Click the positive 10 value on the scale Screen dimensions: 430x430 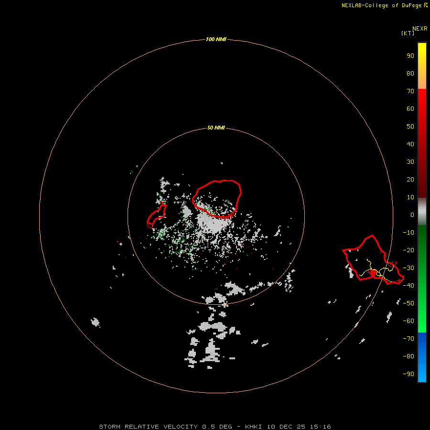tap(410, 197)
